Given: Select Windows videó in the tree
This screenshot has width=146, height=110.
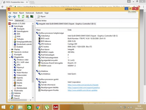Looking at the screenshot, I should pos(23,60).
